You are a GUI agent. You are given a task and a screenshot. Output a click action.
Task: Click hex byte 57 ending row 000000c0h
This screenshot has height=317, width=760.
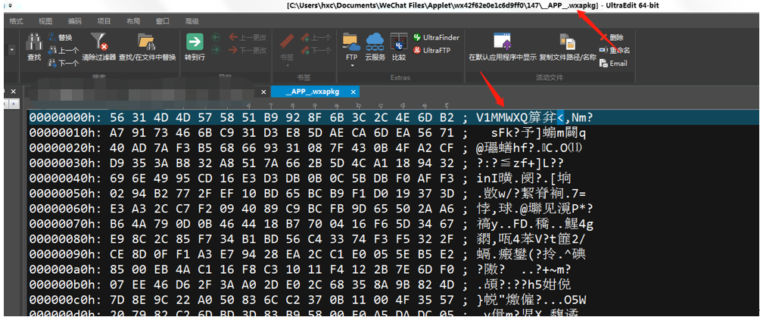(447, 299)
